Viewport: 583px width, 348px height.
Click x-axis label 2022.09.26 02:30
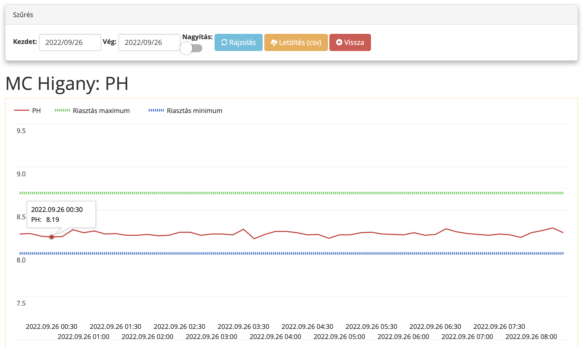(x=179, y=326)
